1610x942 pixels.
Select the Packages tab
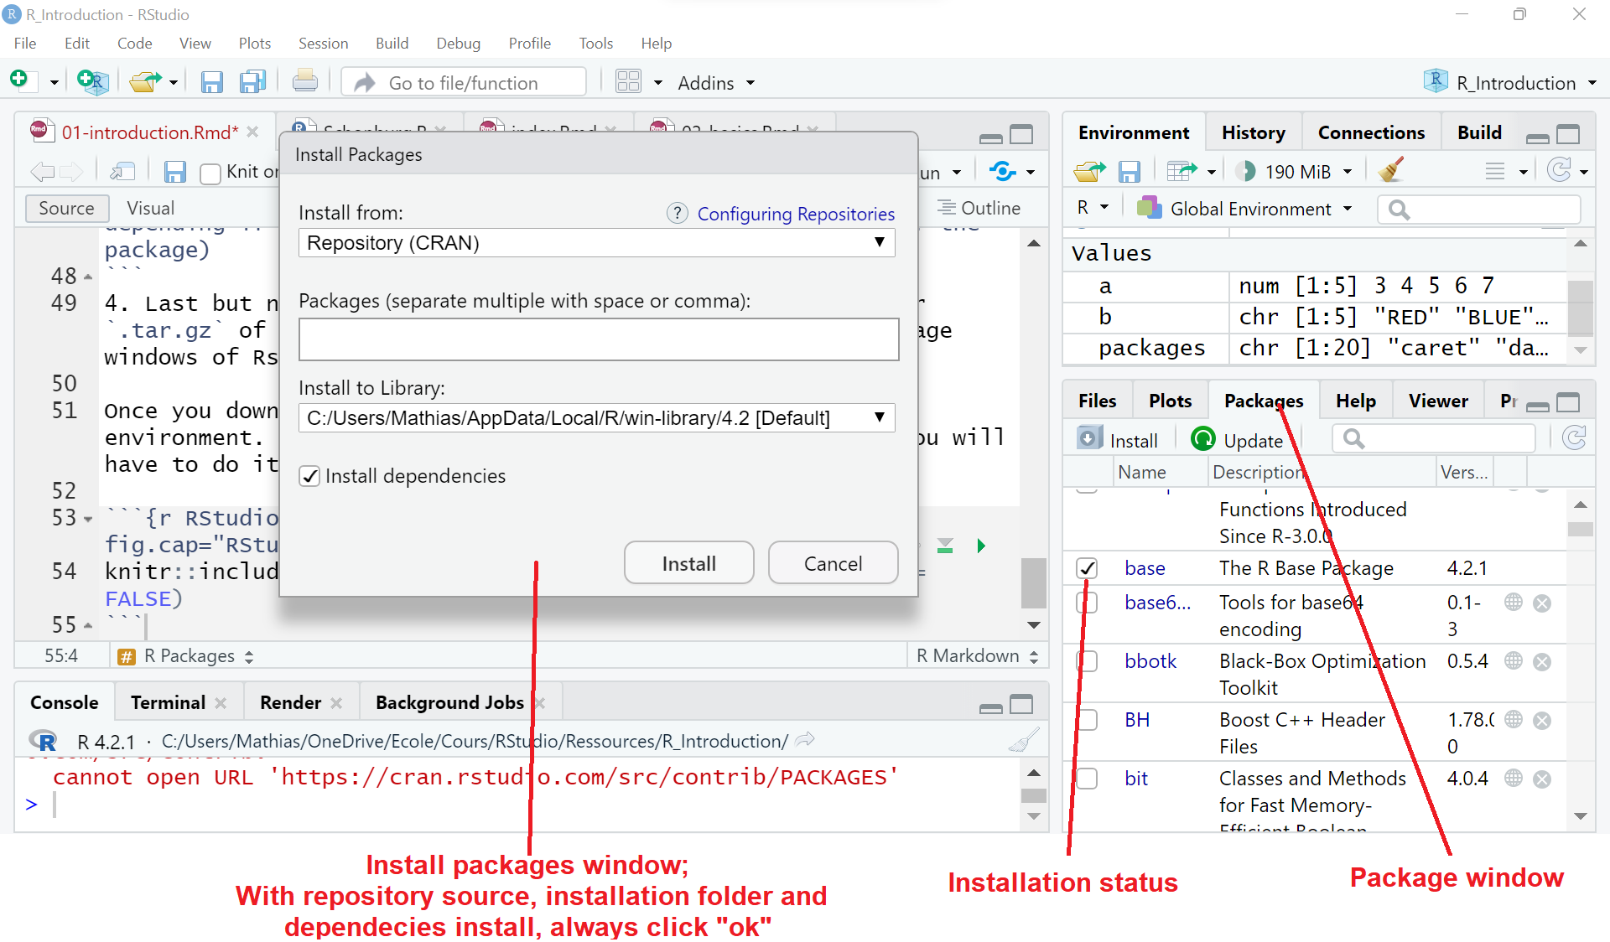[1264, 401]
